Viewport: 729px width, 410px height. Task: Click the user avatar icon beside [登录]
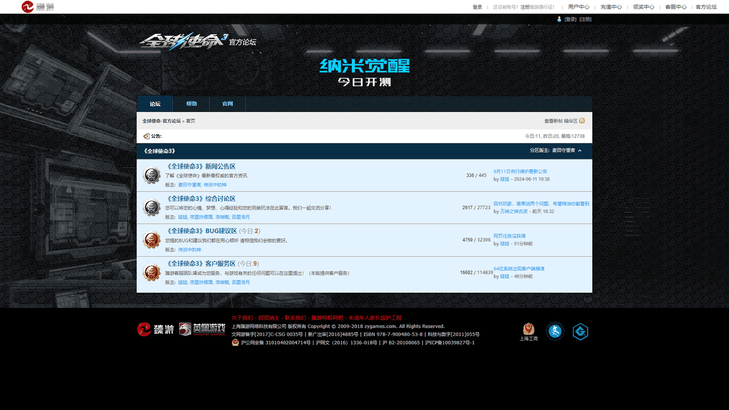tap(559, 19)
